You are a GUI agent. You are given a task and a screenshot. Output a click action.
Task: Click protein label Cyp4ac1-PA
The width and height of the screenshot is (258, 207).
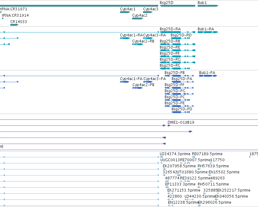pos(131,79)
